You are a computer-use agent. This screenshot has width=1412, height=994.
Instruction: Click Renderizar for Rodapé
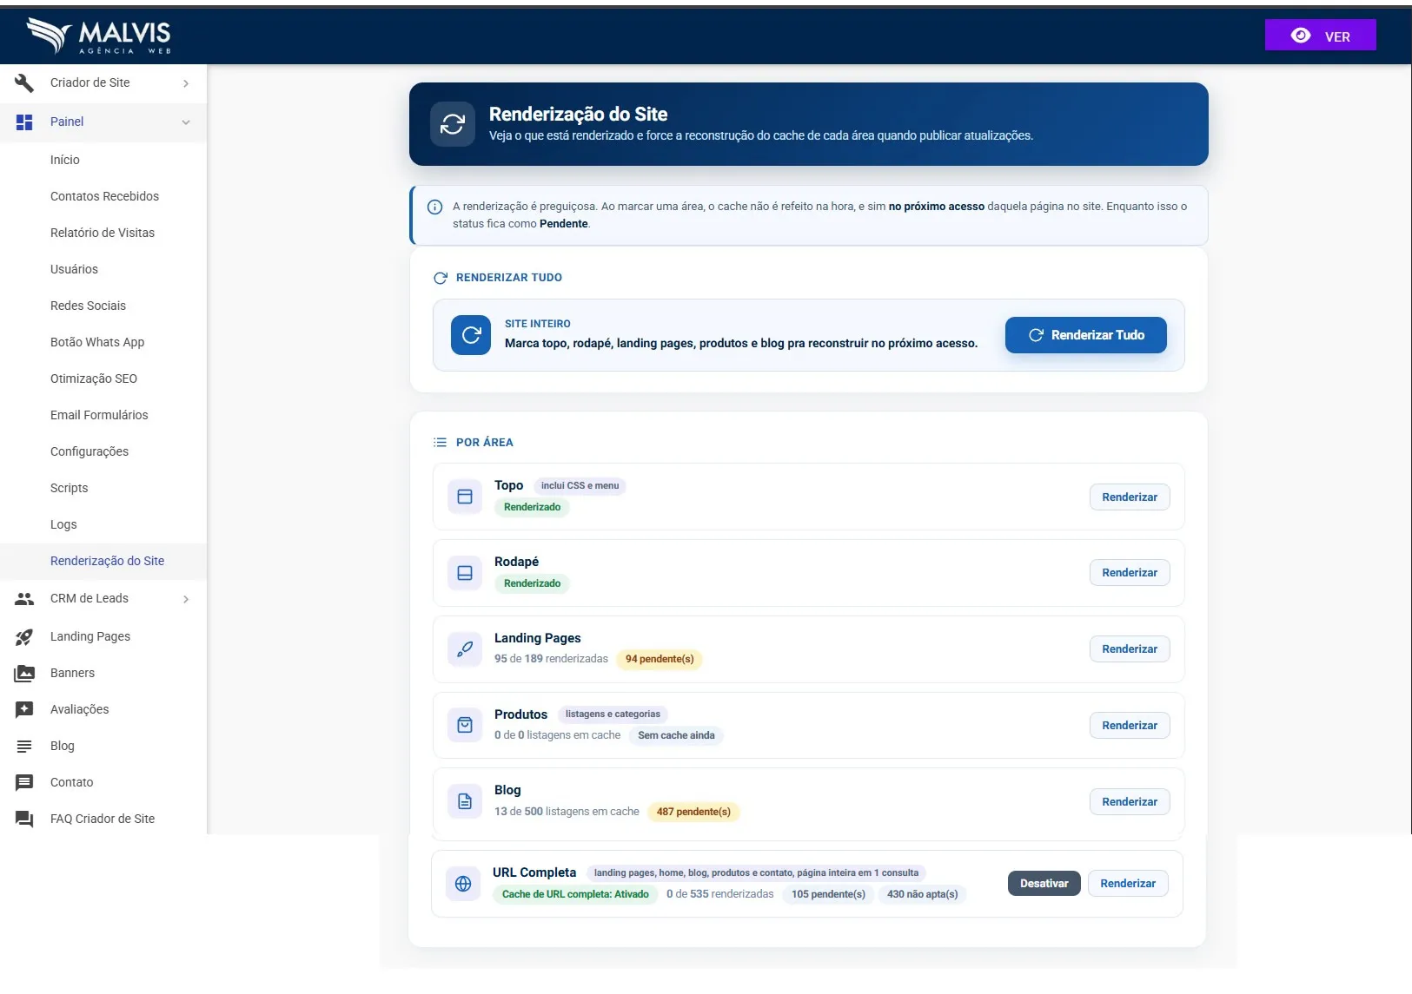[1130, 573]
